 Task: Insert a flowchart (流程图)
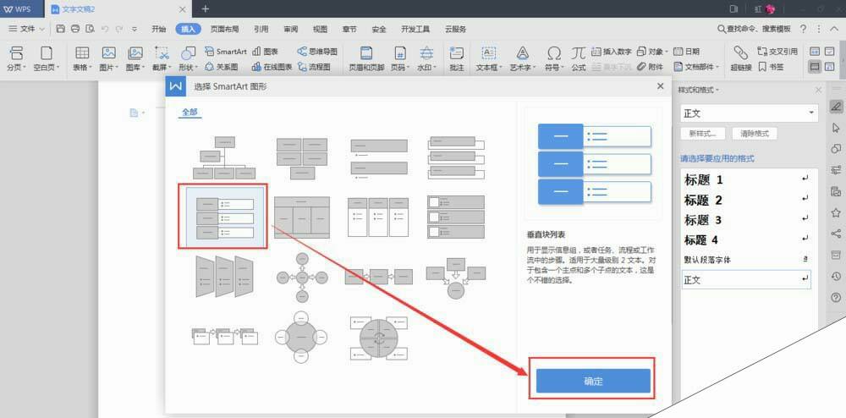pyautogui.click(x=314, y=68)
